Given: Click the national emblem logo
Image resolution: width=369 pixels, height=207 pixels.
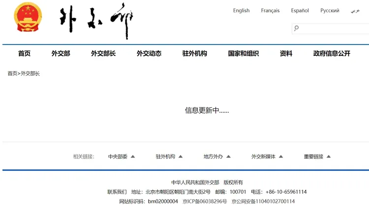Looking at the screenshot, I should pos(28,17).
